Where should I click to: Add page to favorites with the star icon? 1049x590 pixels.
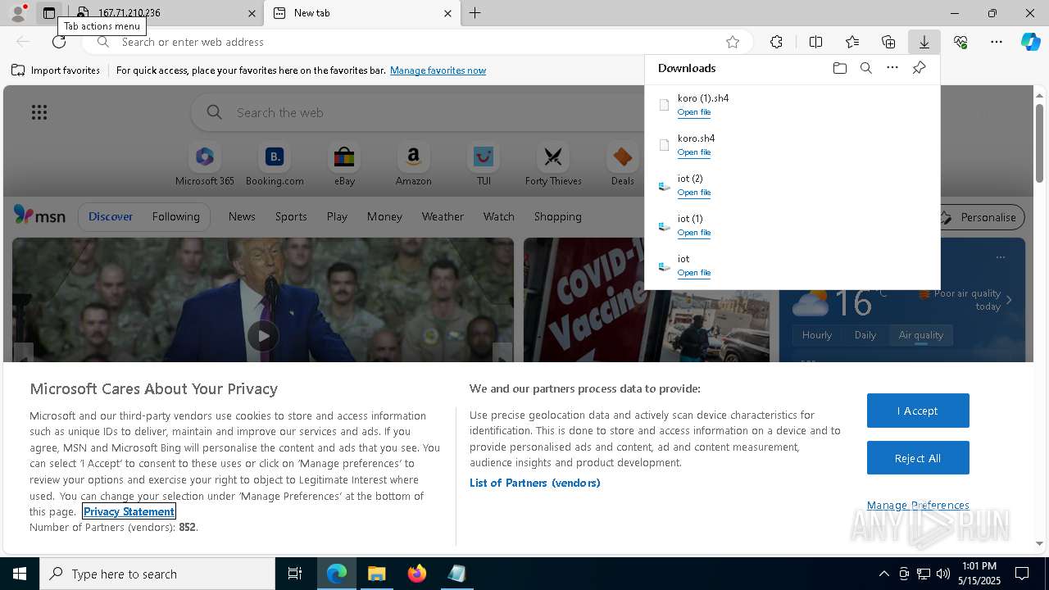pos(733,42)
